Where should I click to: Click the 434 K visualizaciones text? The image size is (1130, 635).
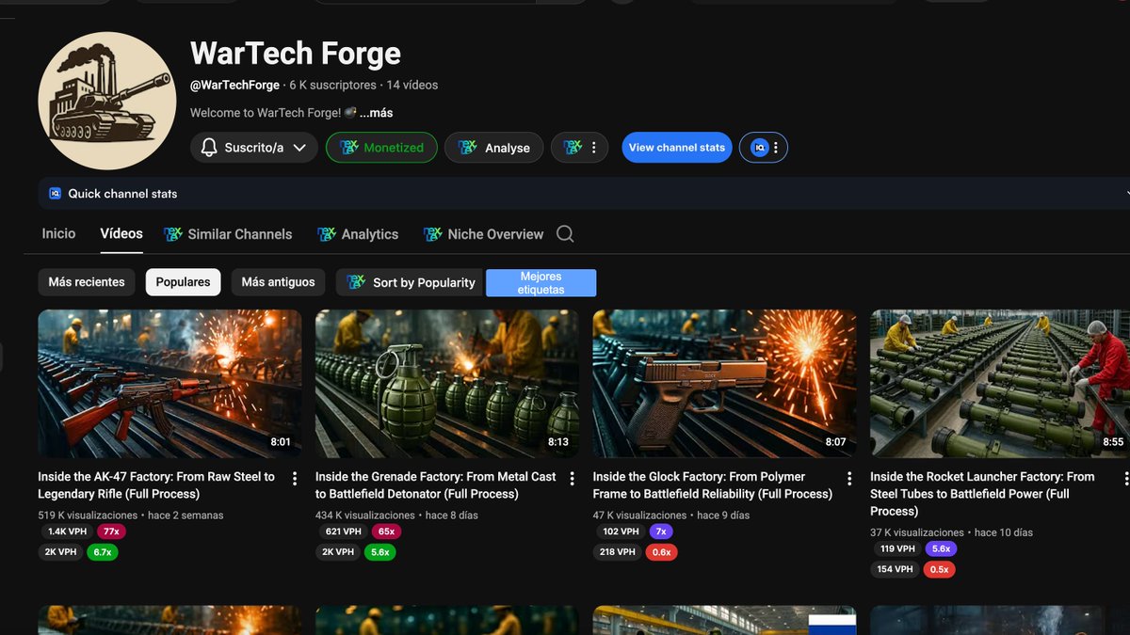click(x=365, y=516)
